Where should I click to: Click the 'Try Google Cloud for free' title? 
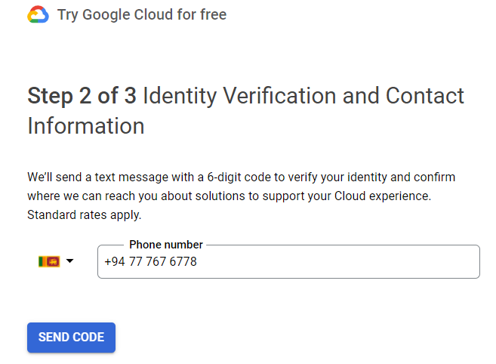point(142,14)
